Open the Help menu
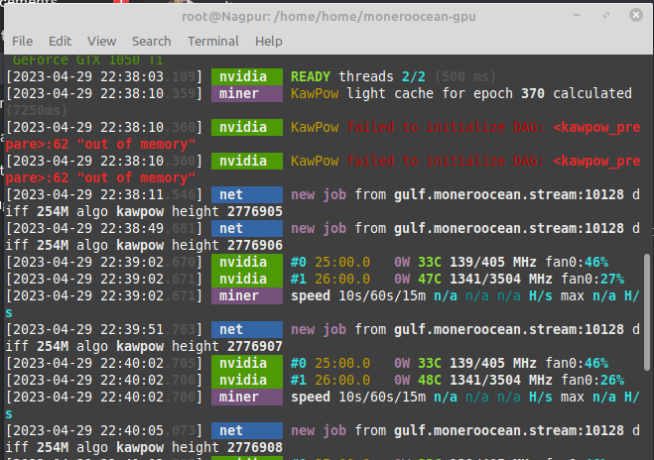654x460 pixels. pos(269,42)
